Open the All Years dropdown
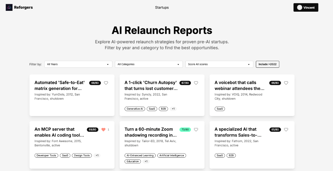The height and width of the screenshot is (171, 333). point(78,64)
